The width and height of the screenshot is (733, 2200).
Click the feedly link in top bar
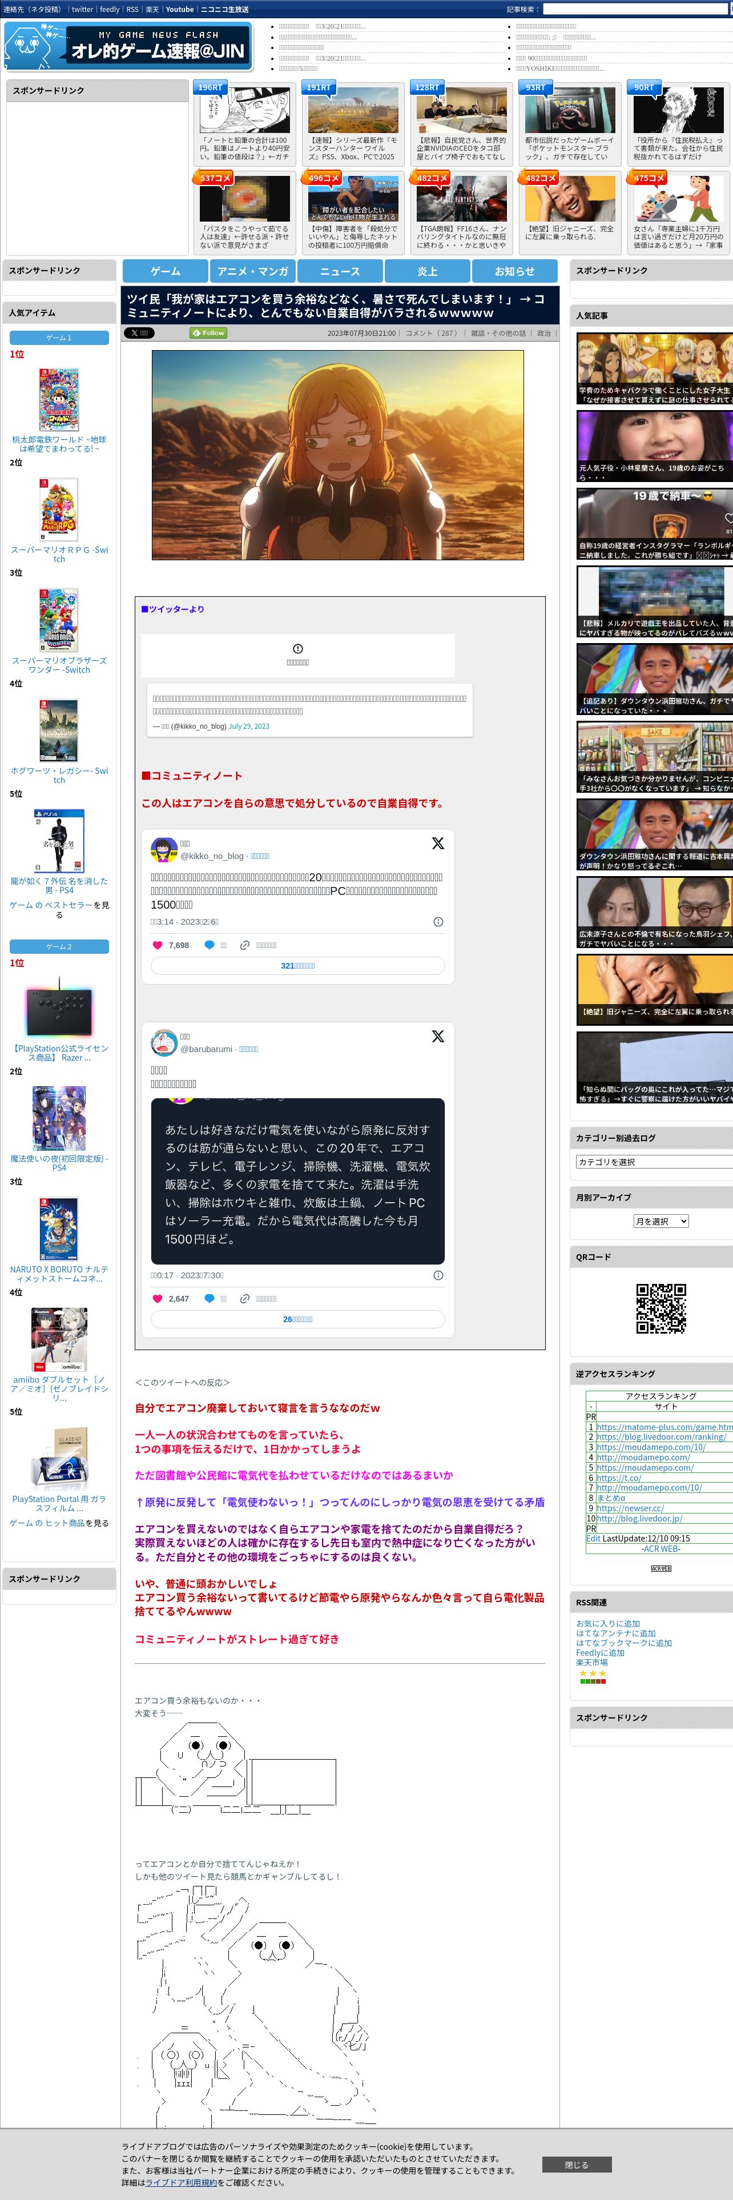pyautogui.click(x=109, y=9)
